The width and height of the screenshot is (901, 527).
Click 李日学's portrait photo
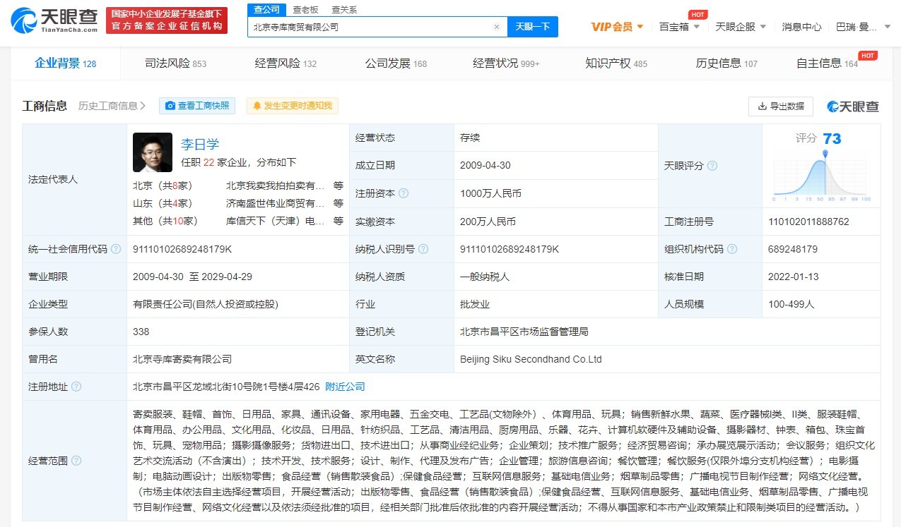[153, 152]
